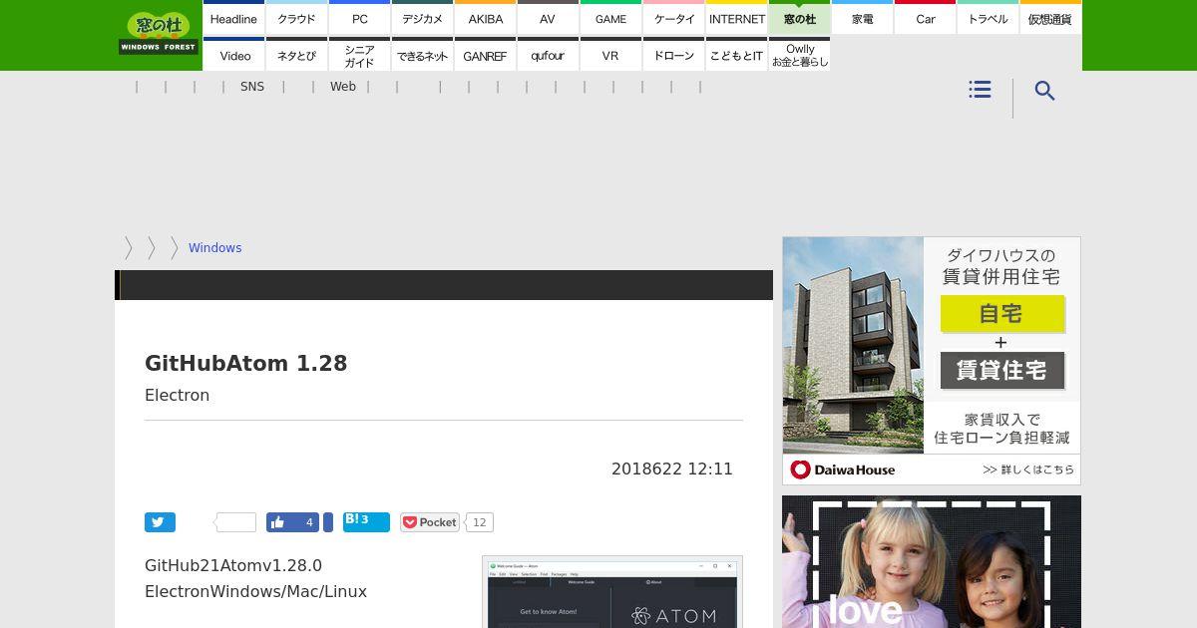Switch to the VR tab
The image size is (1197, 628).
tap(610, 56)
